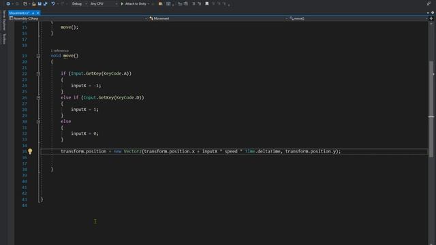Click the Open File folder icon
Screen dimensions: 436x245
33,4
